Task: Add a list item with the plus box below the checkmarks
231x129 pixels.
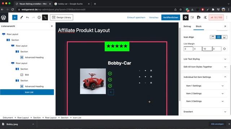Action: coord(111,92)
